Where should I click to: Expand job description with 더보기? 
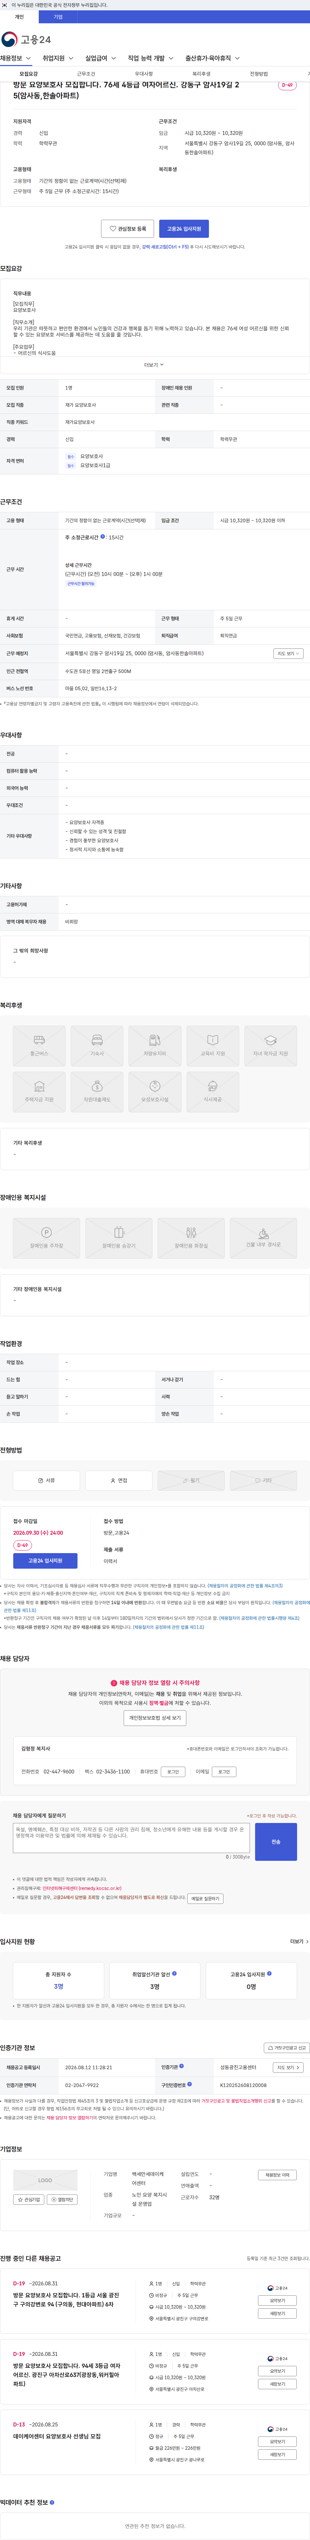[x=154, y=365]
